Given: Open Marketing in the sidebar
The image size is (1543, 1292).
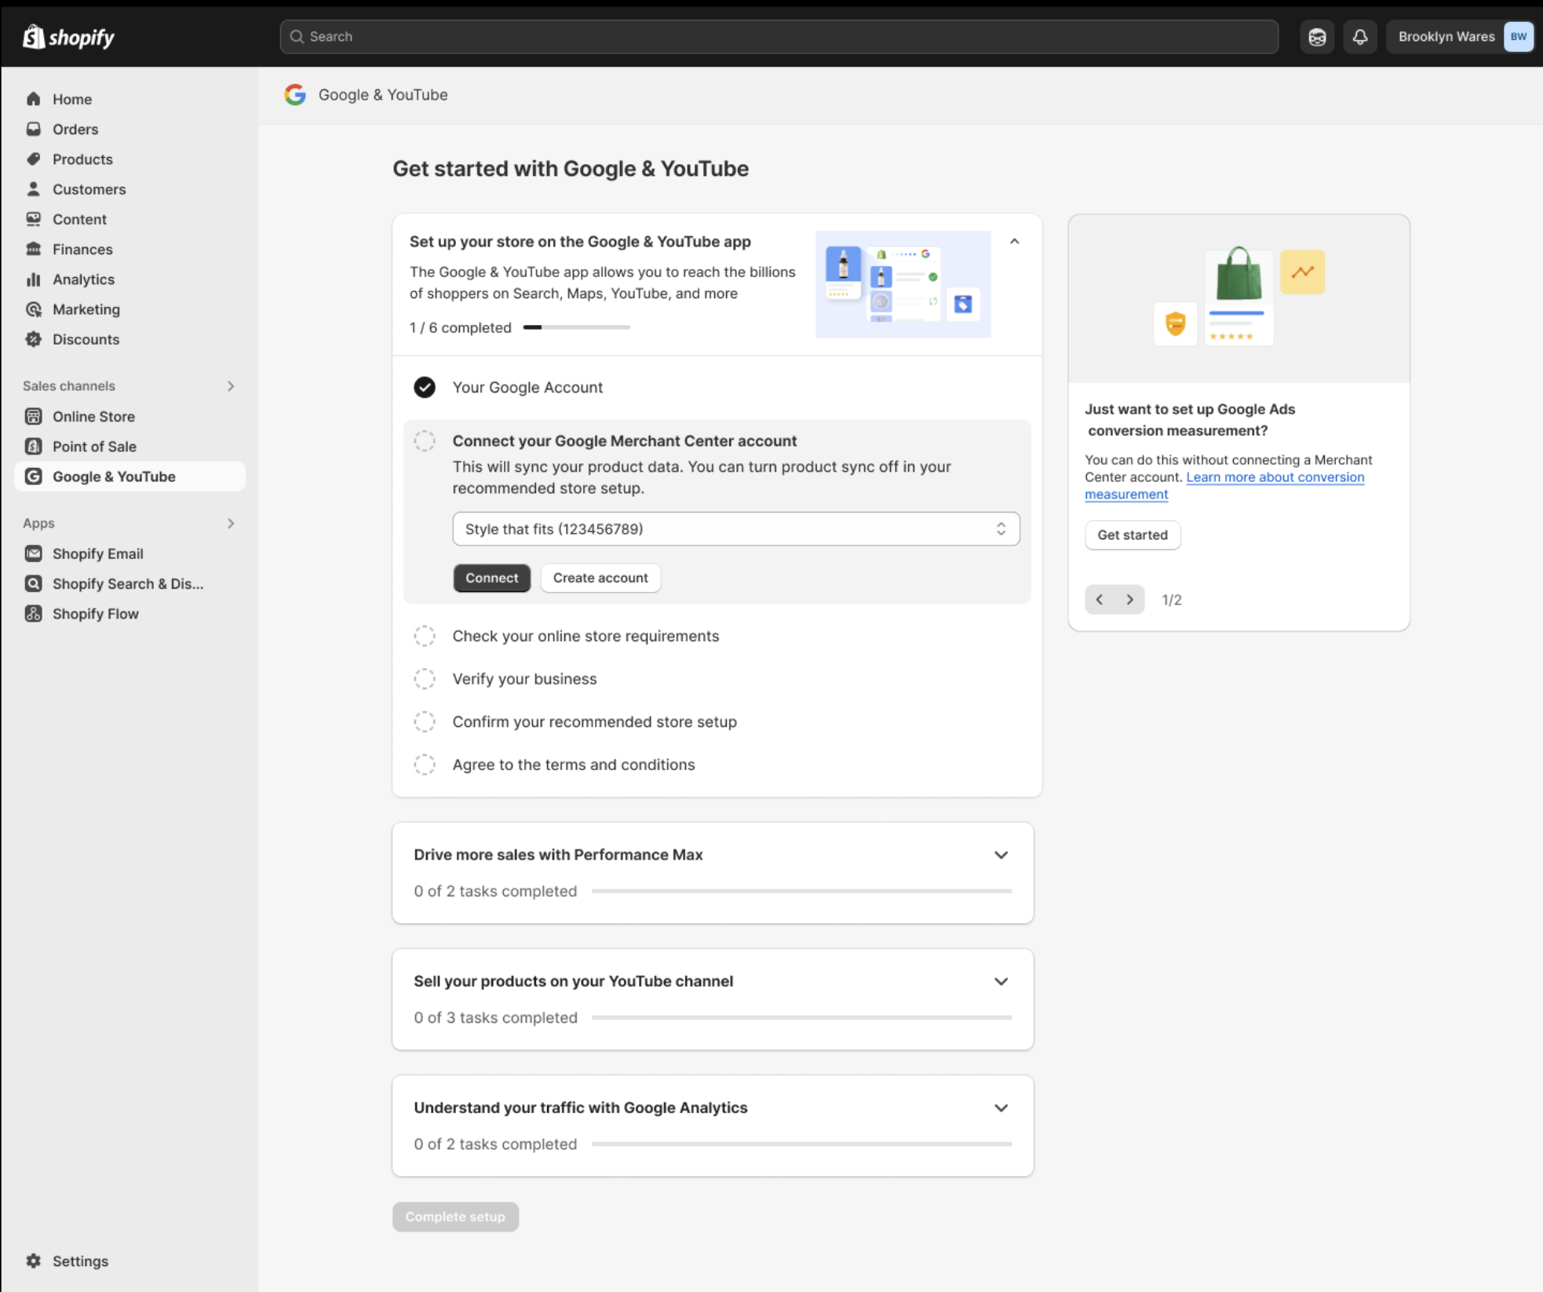Looking at the screenshot, I should (129, 309).
